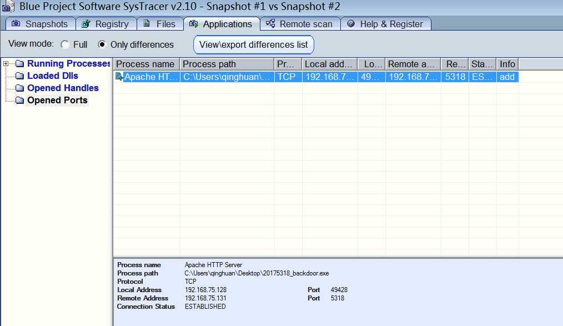Click the camera icon on Snapshots tab

[x=16, y=24]
